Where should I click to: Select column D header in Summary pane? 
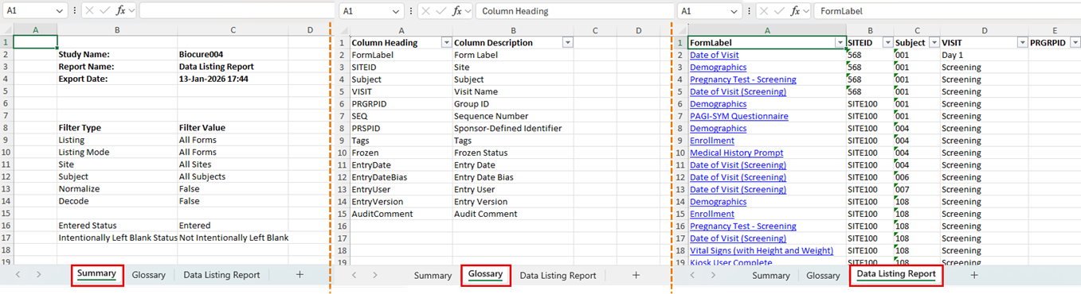click(x=311, y=30)
